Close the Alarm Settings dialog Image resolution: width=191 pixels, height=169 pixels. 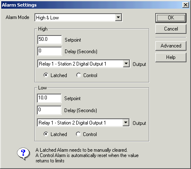pyautogui.click(x=186, y=5)
